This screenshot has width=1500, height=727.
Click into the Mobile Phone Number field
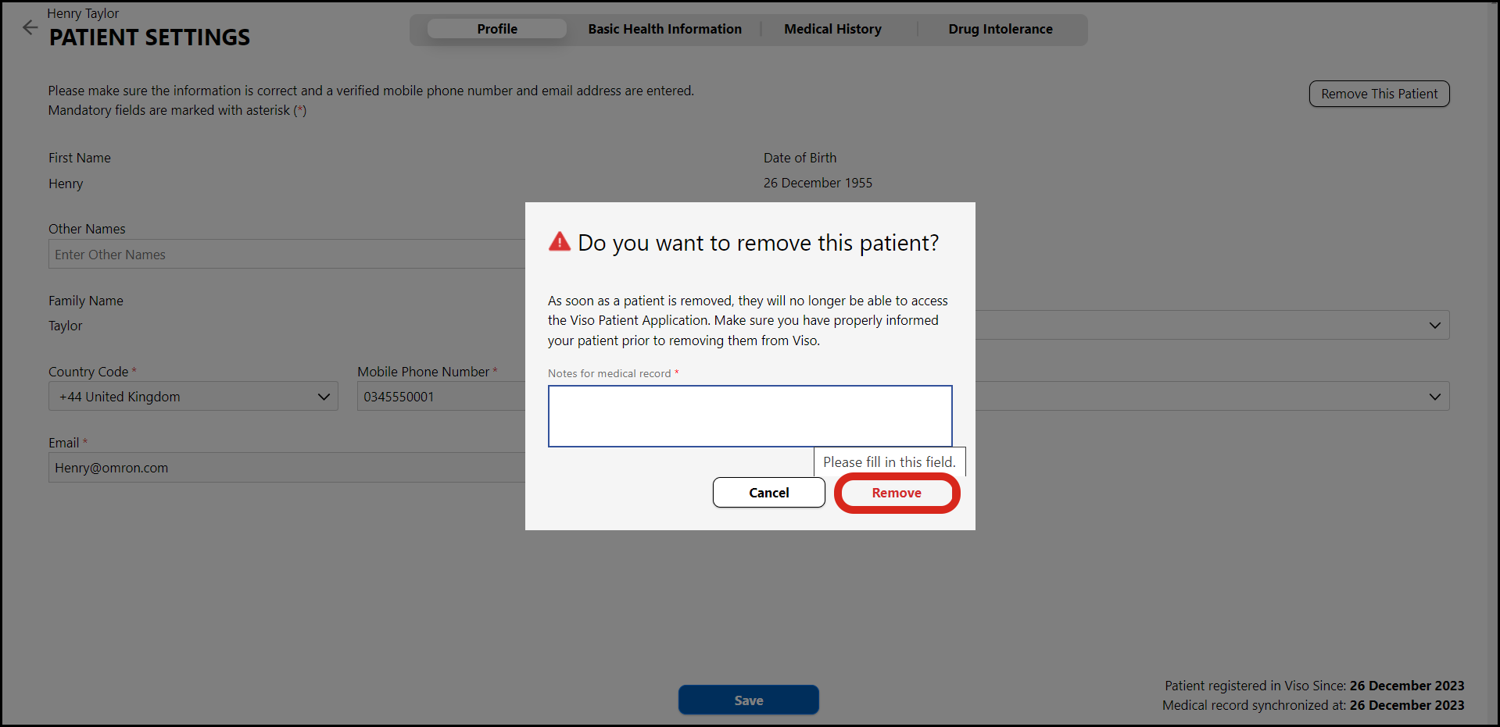pos(440,397)
